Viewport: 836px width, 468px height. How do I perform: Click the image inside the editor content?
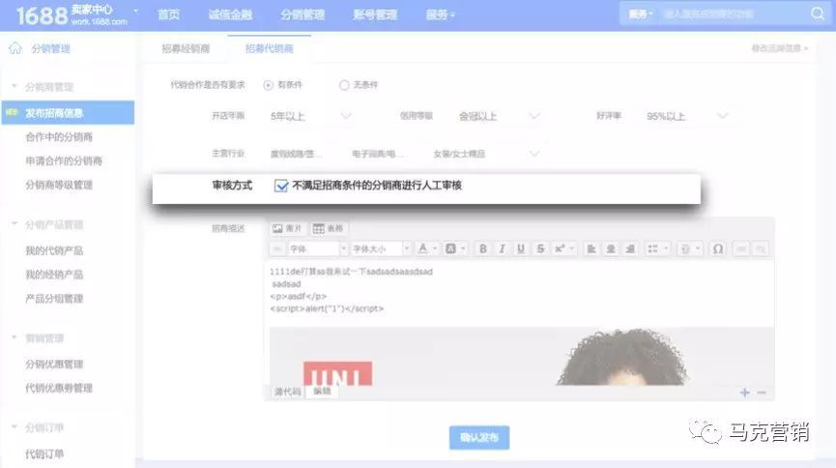click(521, 356)
